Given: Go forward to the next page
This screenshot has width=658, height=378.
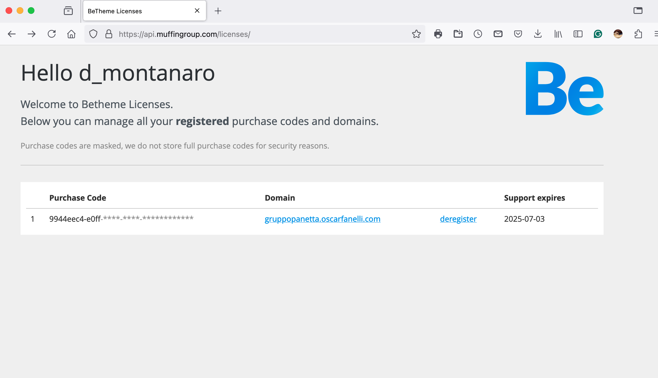Looking at the screenshot, I should point(32,34).
